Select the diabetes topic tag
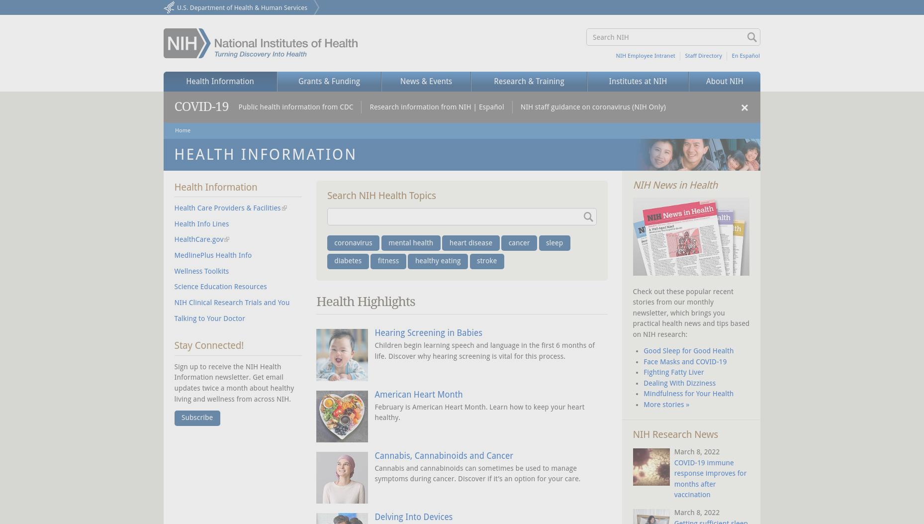The width and height of the screenshot is (924, 524). tap(348, 261)
